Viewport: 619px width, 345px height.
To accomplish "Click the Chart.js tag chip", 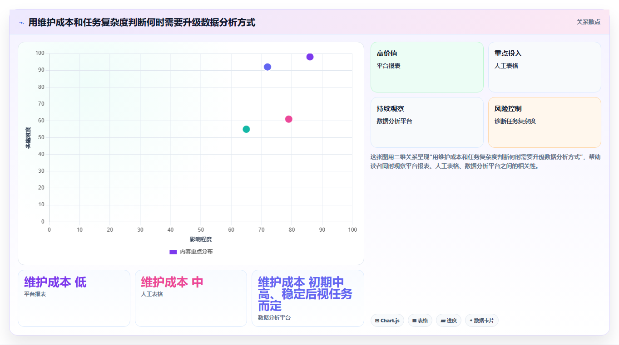I will coord(387,321).
